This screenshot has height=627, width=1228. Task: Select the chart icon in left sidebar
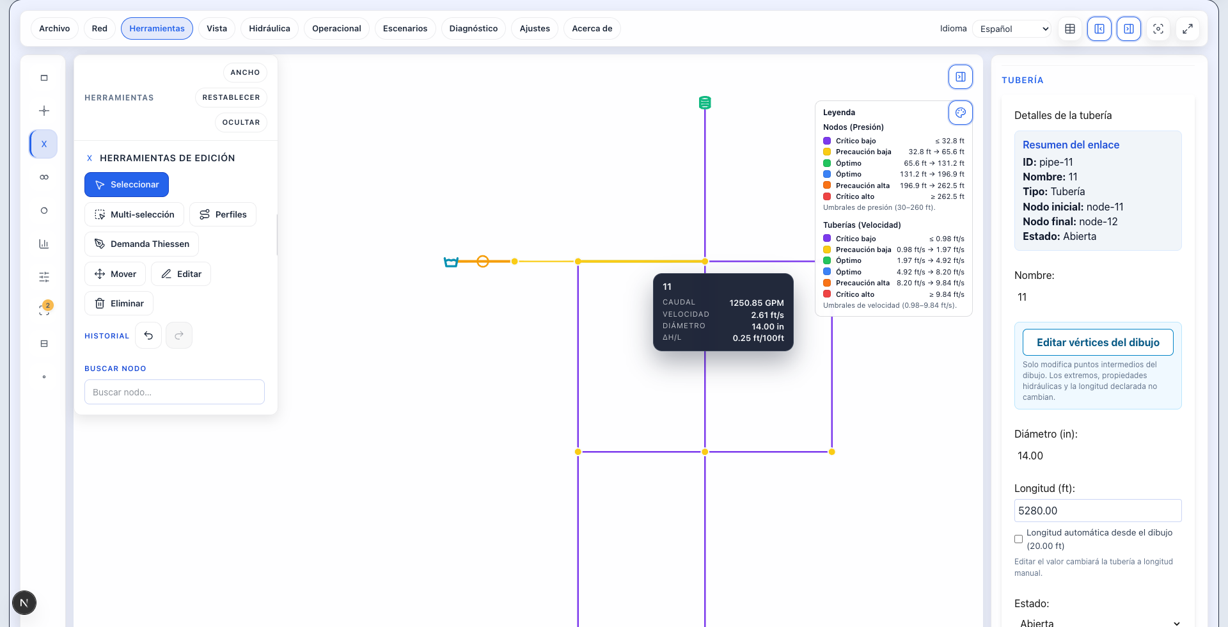[x=44, y=244]
